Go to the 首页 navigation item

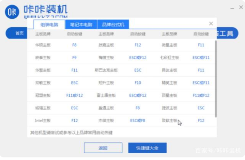click(20, 33)
